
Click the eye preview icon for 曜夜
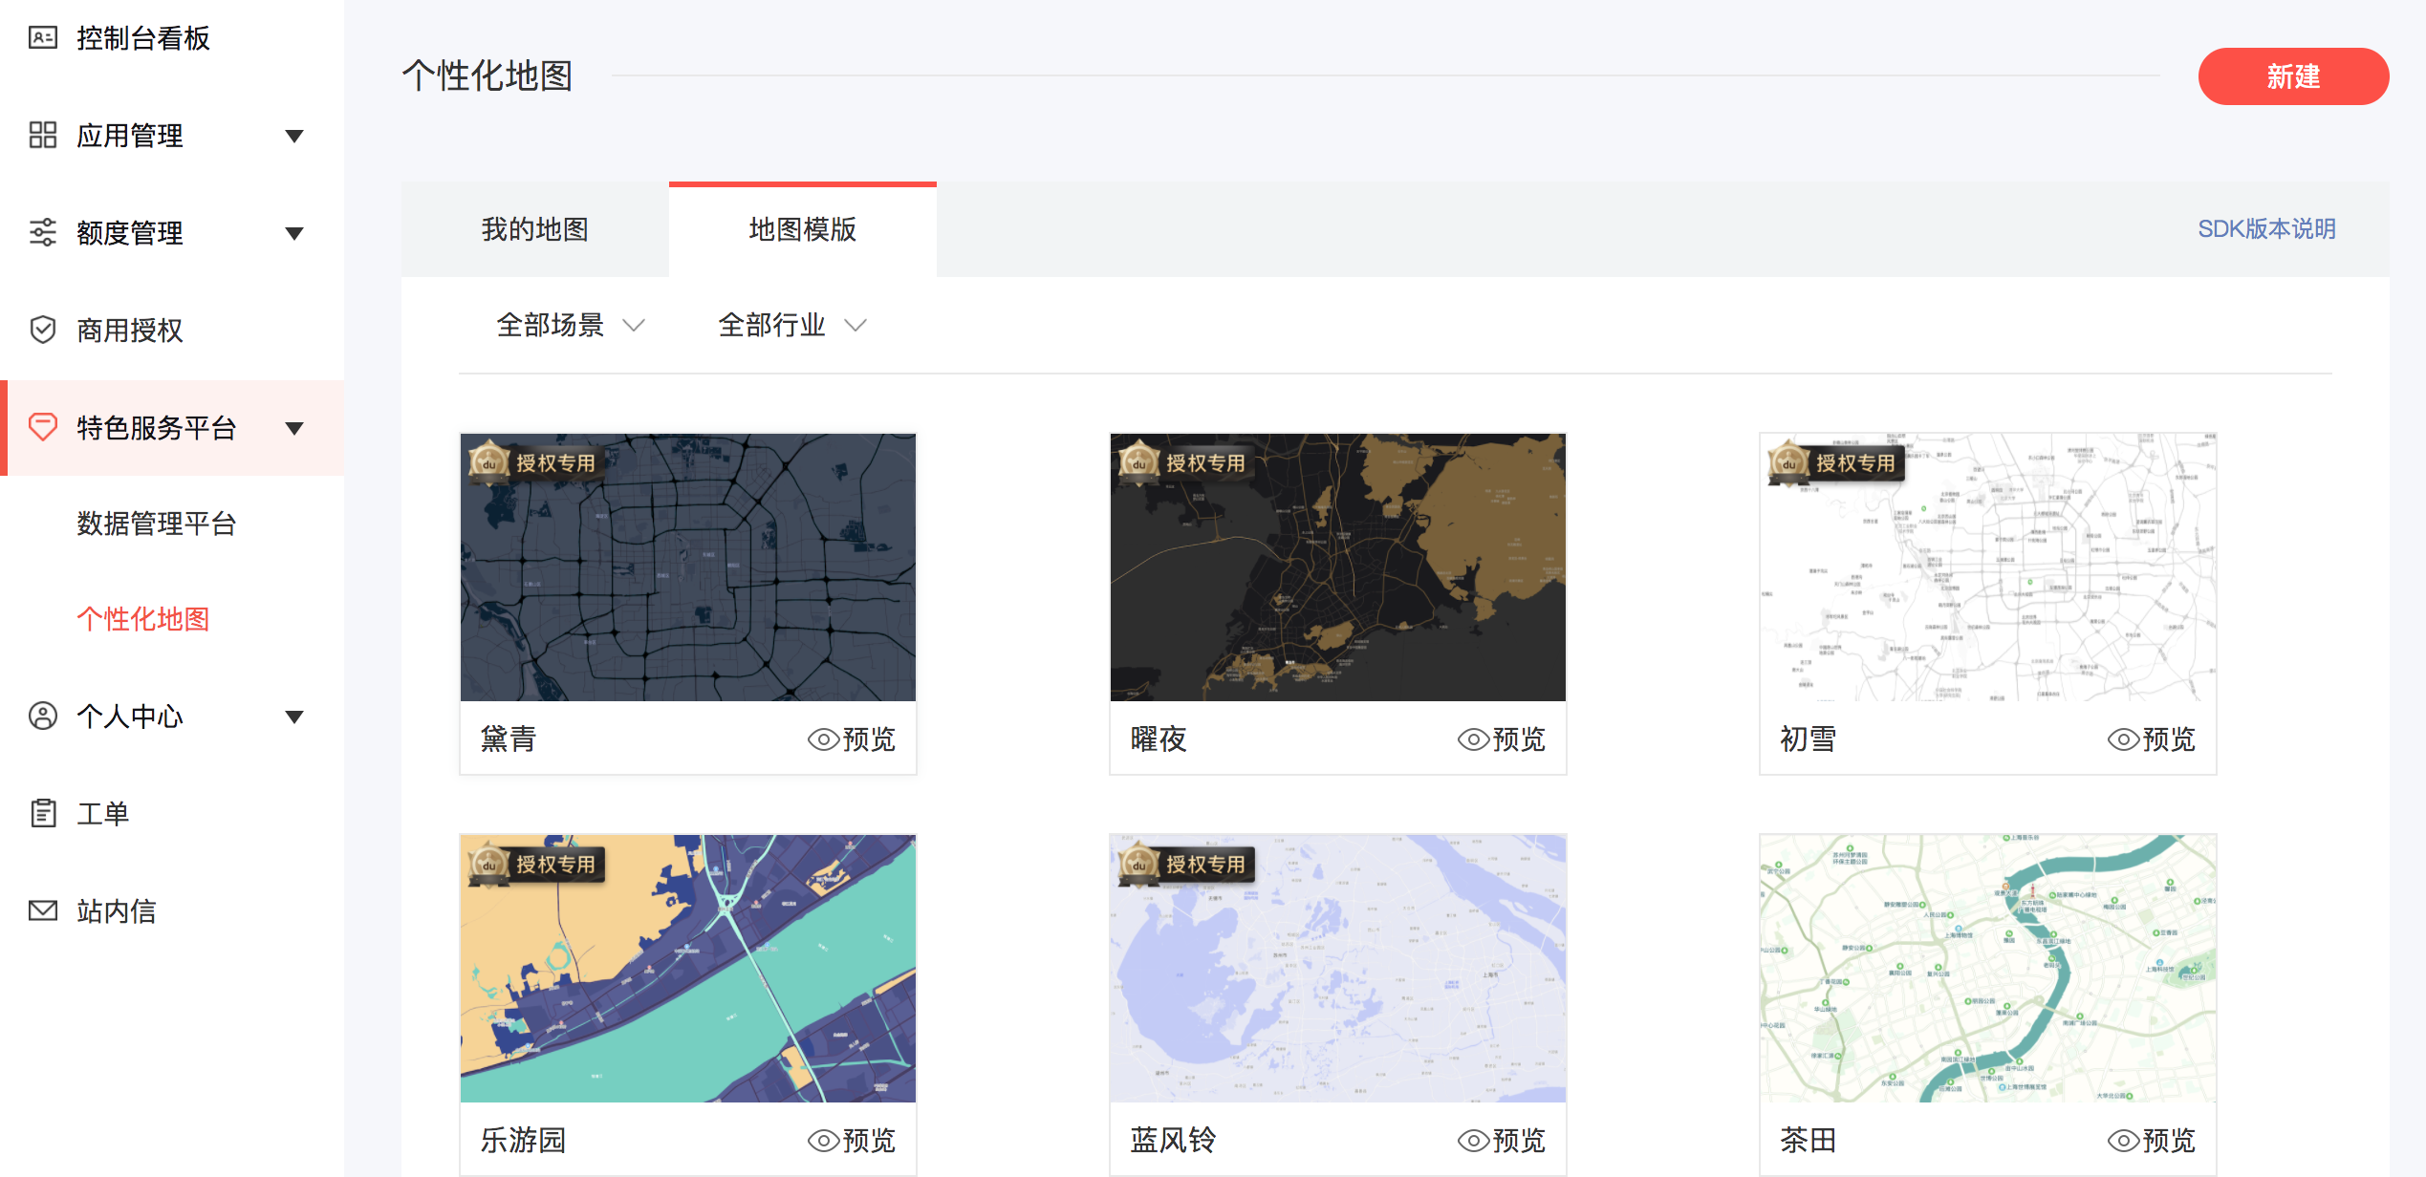point(1473,739)
